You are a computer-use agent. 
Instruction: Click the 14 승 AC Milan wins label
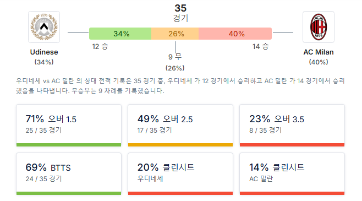coord(260,46)
